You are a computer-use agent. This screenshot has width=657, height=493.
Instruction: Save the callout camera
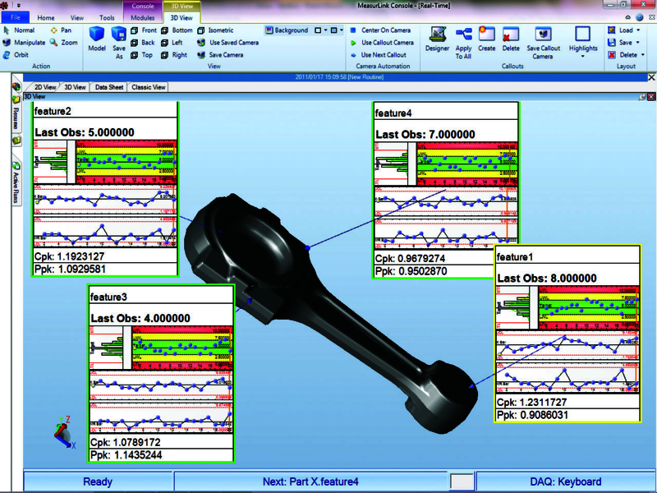[x=543, y=40]
